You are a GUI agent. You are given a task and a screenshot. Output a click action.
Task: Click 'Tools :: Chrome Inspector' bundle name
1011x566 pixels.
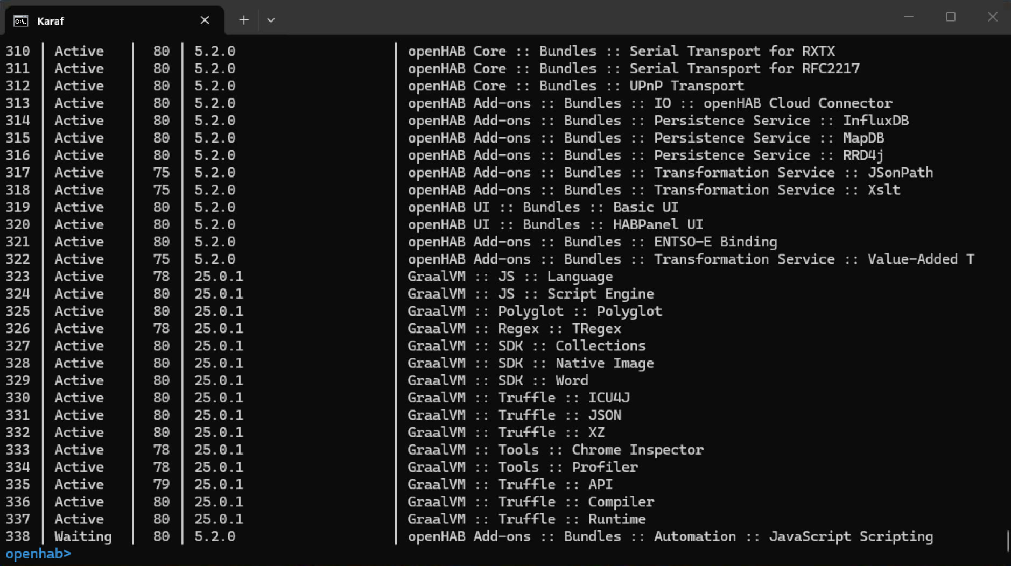pyautogui.click(x=601, y=450)
